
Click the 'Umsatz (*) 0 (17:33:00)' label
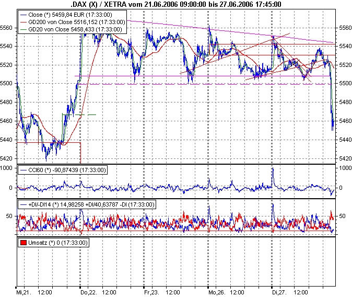pos(57,243)
